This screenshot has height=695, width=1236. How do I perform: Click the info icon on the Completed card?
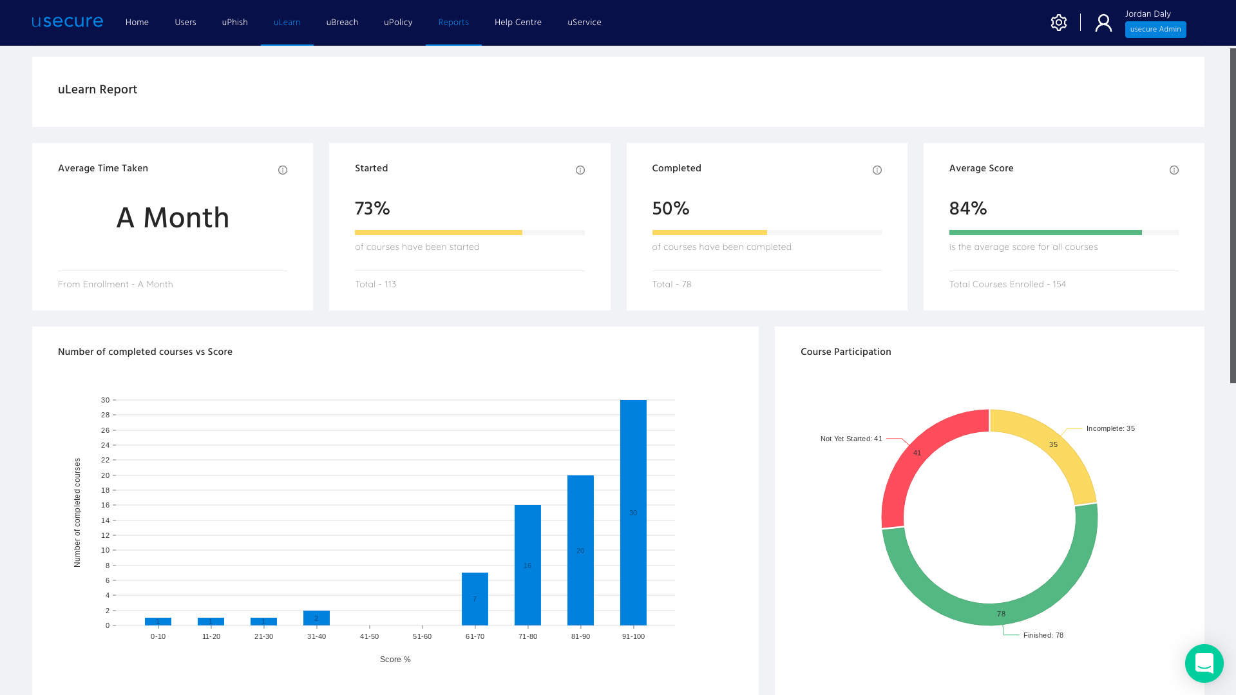pyautogui.click(x=877, y=169)
